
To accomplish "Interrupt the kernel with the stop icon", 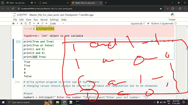I will click(x=38, y=23).
